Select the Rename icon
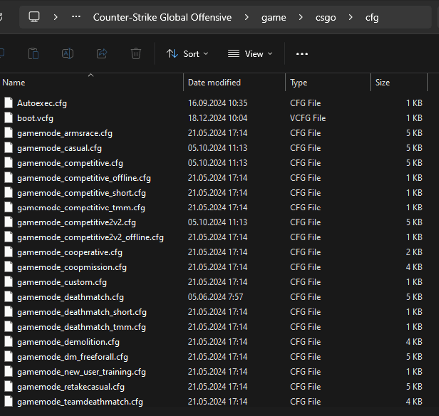439x416 pixels. coord(67,54)
